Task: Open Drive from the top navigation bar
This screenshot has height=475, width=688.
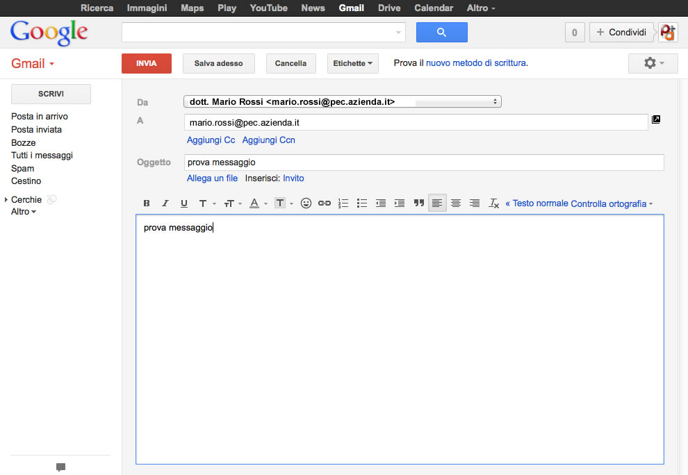Action: tap(389, 8)
